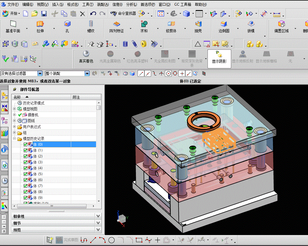The width and height of the screenshot is (308, 246).
Task: Uncheck the checkbox for 体 (2)
Action: 25,156
